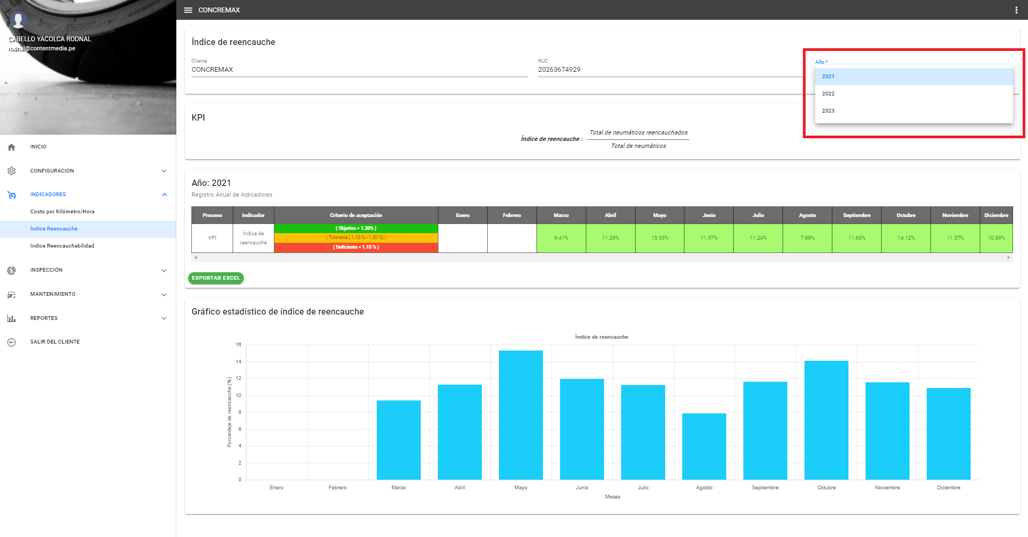
Task: Select 2022 from the year dropdown
Action: [x=828, y=94]
